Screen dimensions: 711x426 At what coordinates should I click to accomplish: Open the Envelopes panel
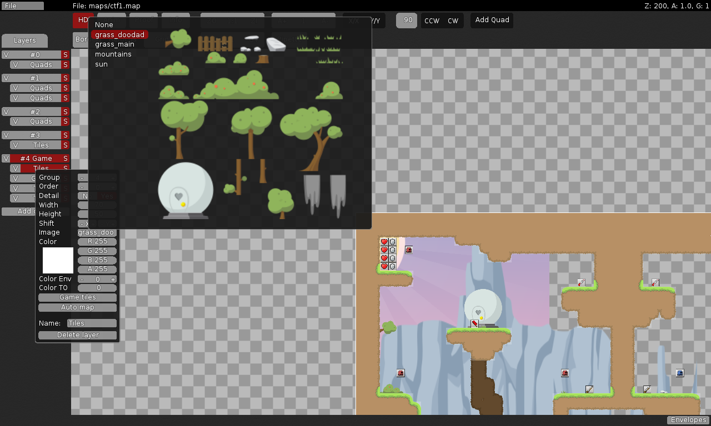click(688, 420)
